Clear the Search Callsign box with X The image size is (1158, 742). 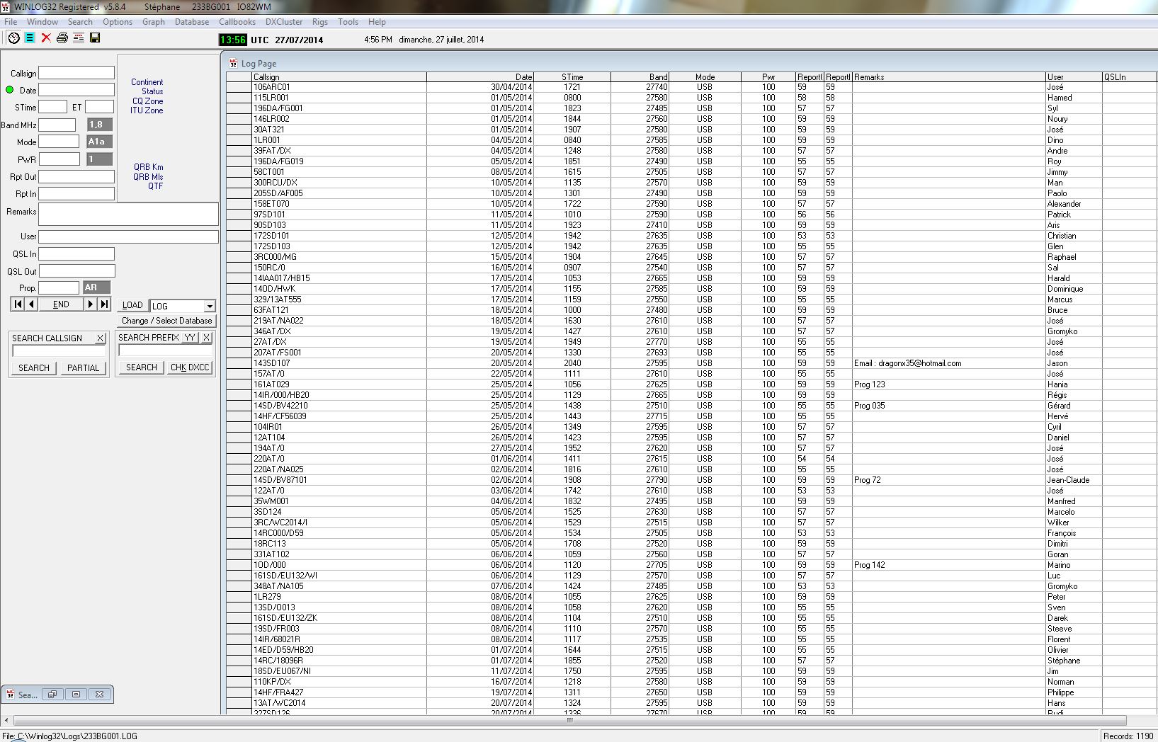(101, 338)
